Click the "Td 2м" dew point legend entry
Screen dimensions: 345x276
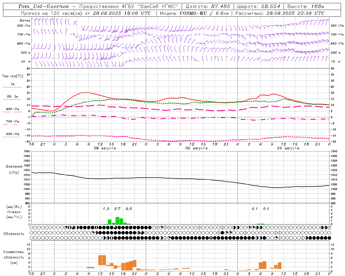13,96
